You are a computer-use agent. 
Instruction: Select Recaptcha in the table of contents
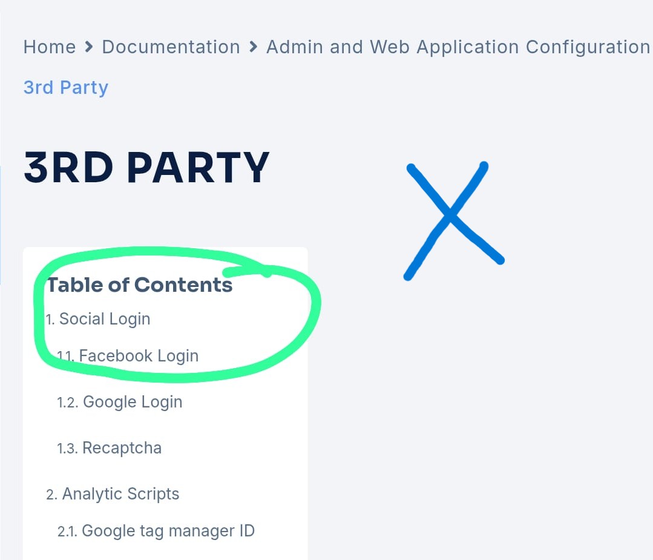point(122,448)
